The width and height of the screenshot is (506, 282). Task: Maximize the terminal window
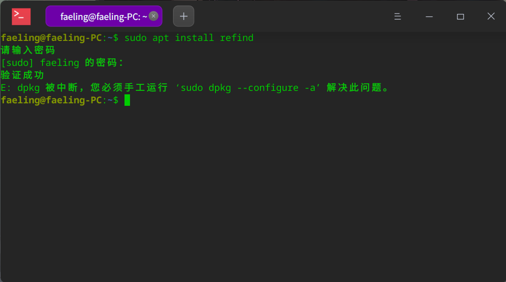[x=460, y=16]
